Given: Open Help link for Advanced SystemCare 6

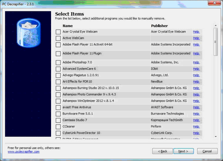Looking at the screenshot, I should pos(196,69).
